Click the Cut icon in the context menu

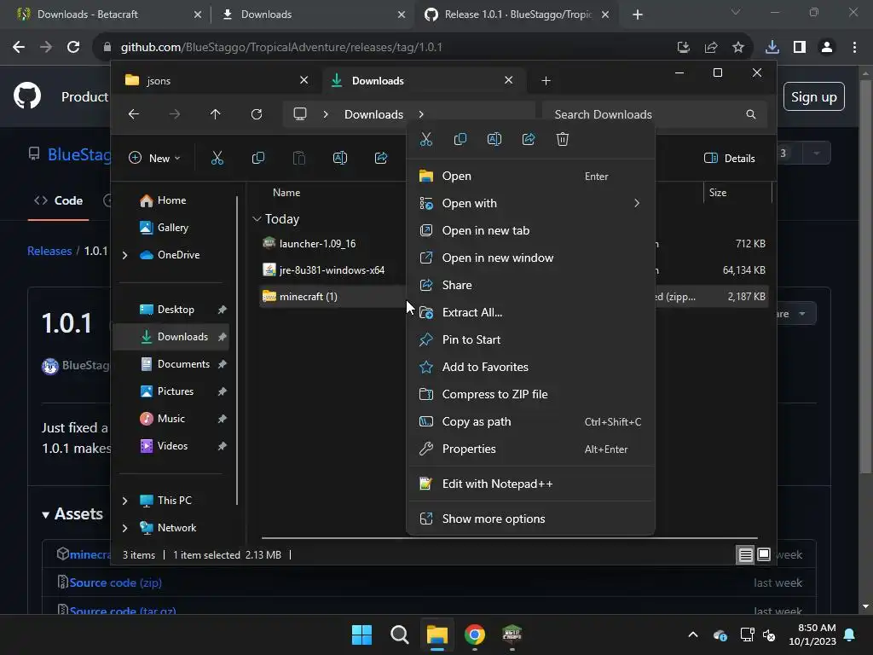click(x=426, y=139)
